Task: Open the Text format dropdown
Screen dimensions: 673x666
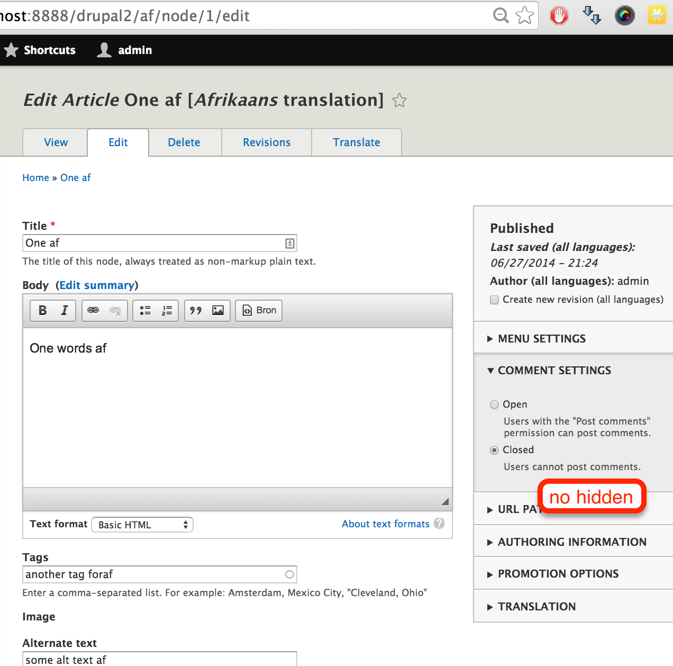Action: coord(142,524)
